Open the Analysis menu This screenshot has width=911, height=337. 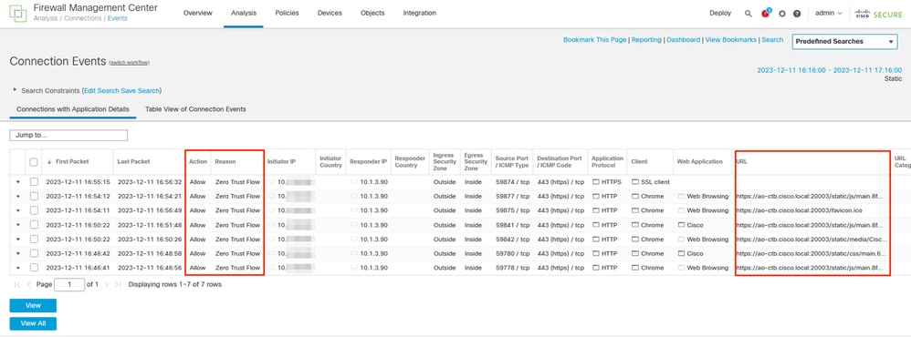(x=244, y=13)
